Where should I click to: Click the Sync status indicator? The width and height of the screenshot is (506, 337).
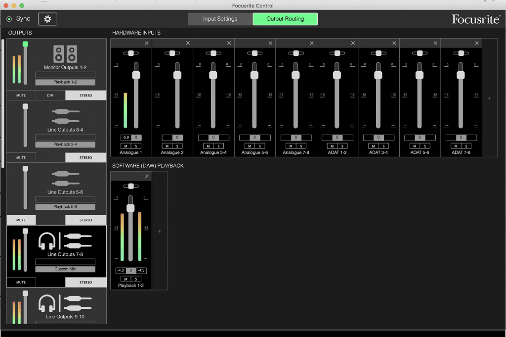(9, 19)
